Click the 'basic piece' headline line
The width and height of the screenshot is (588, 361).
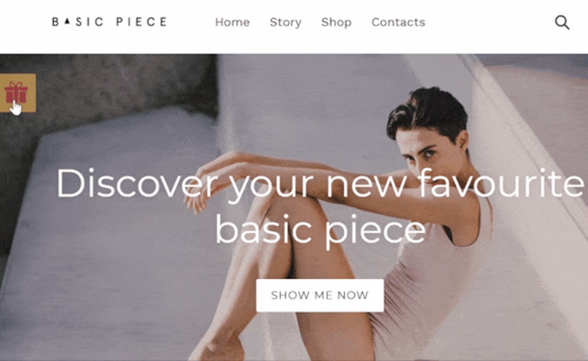[320, 229]
